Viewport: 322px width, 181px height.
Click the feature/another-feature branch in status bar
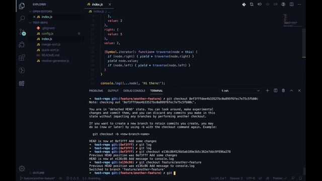pos(38,178)
